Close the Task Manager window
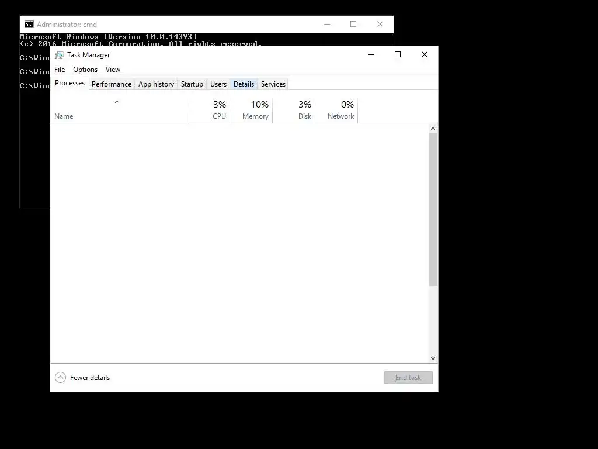Viewport: 598px width, 449px height. tap(425, 54)
